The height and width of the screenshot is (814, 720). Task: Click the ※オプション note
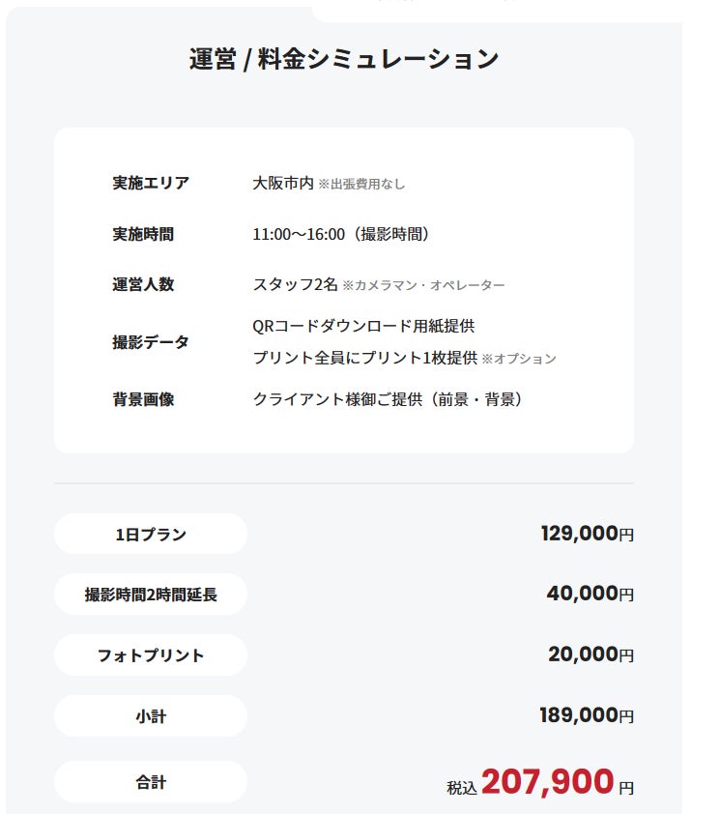click(519, 359)
